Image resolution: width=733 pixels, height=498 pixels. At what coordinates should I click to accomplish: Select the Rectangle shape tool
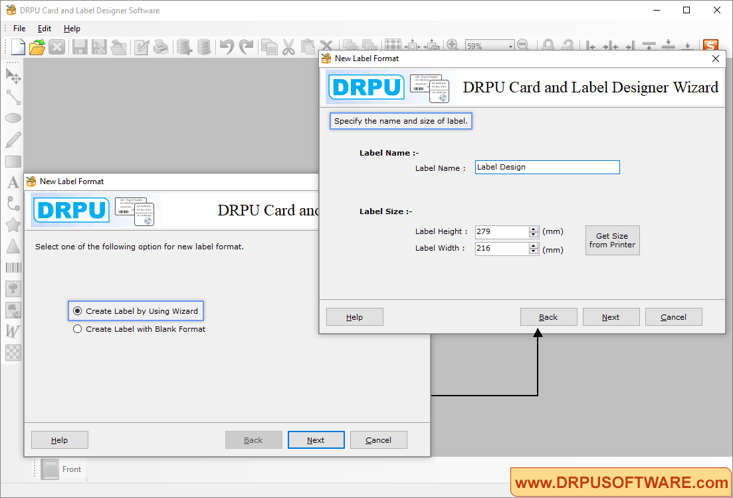13,162
